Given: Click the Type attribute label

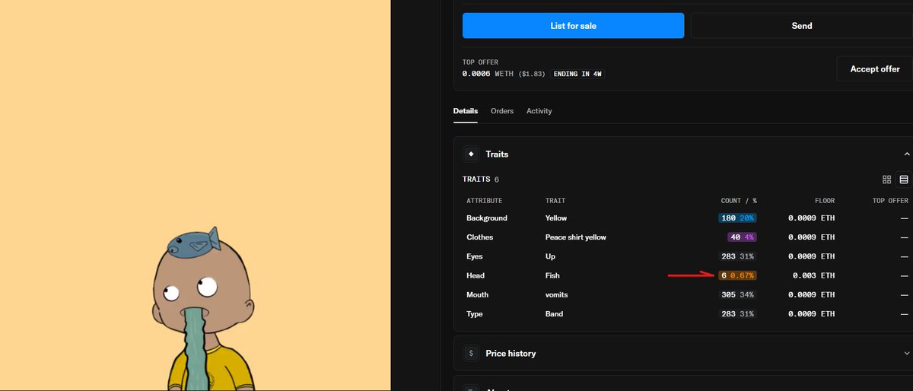Looking at the screenshot, I should pos(475,313).
